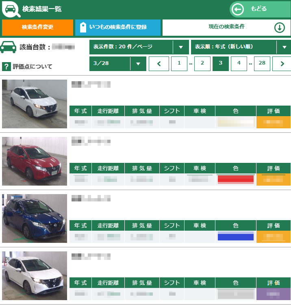Jump to page 1
This screenshot has width=291, height=305.
coord(179,64)
